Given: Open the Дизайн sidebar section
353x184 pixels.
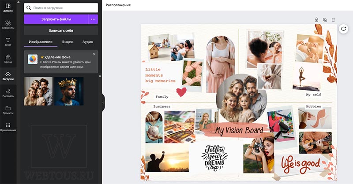Looking at the screenshot, I should tap(8, 7).
